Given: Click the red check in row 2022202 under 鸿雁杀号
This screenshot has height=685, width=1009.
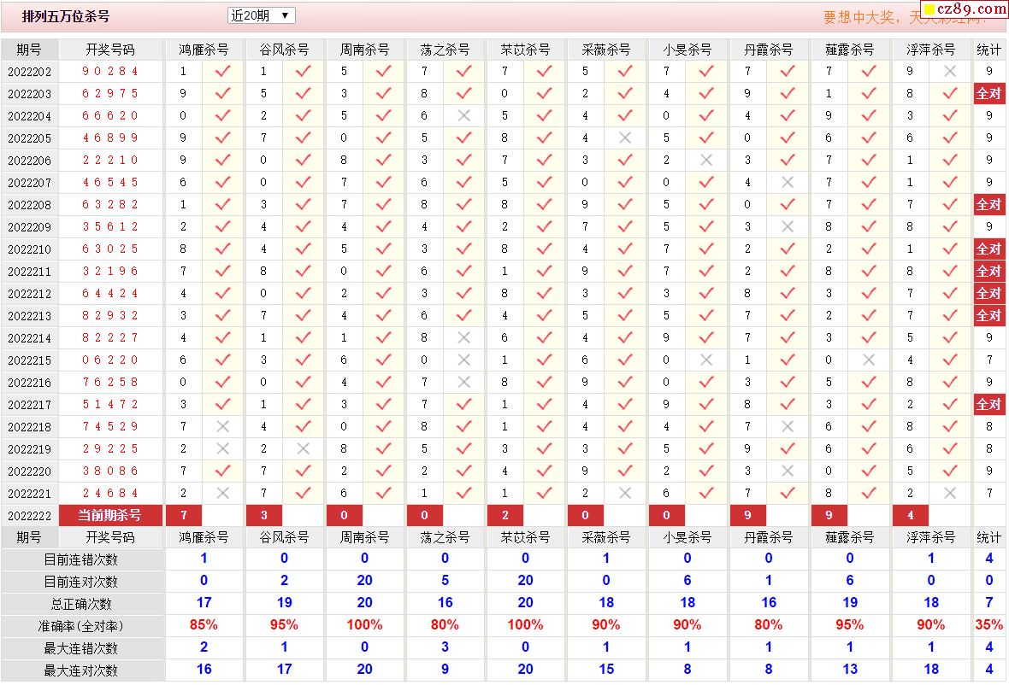Looking at the screenshot, I should click(222, 72).
